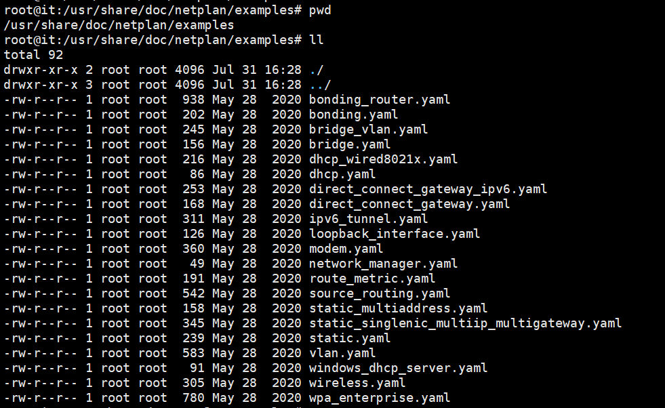Image resolution: width=665 pixels, height=408 pixels.
Task: Click route_metric.yaml in the list
Action: pyautogui.click(x=372, y=279)
